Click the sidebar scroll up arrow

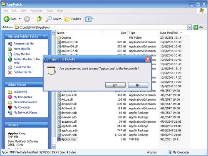point(54,32)
